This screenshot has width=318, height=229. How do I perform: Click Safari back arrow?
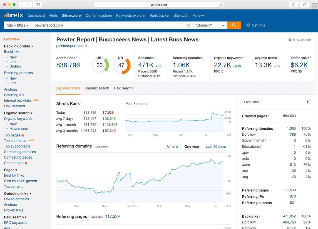[x=22, y=5]
